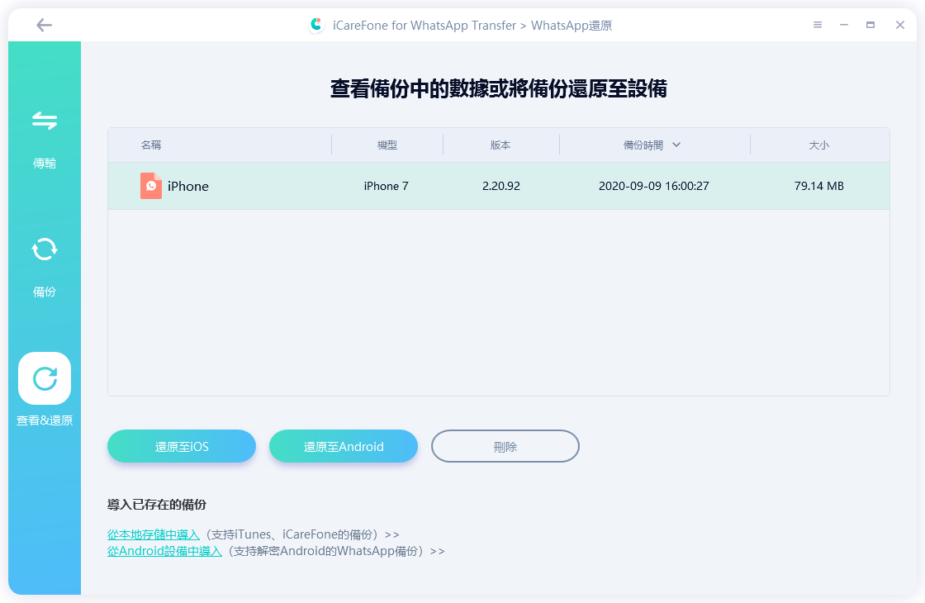Click the 大小 column header
925x603 pixels.
(x=818, y=145)
